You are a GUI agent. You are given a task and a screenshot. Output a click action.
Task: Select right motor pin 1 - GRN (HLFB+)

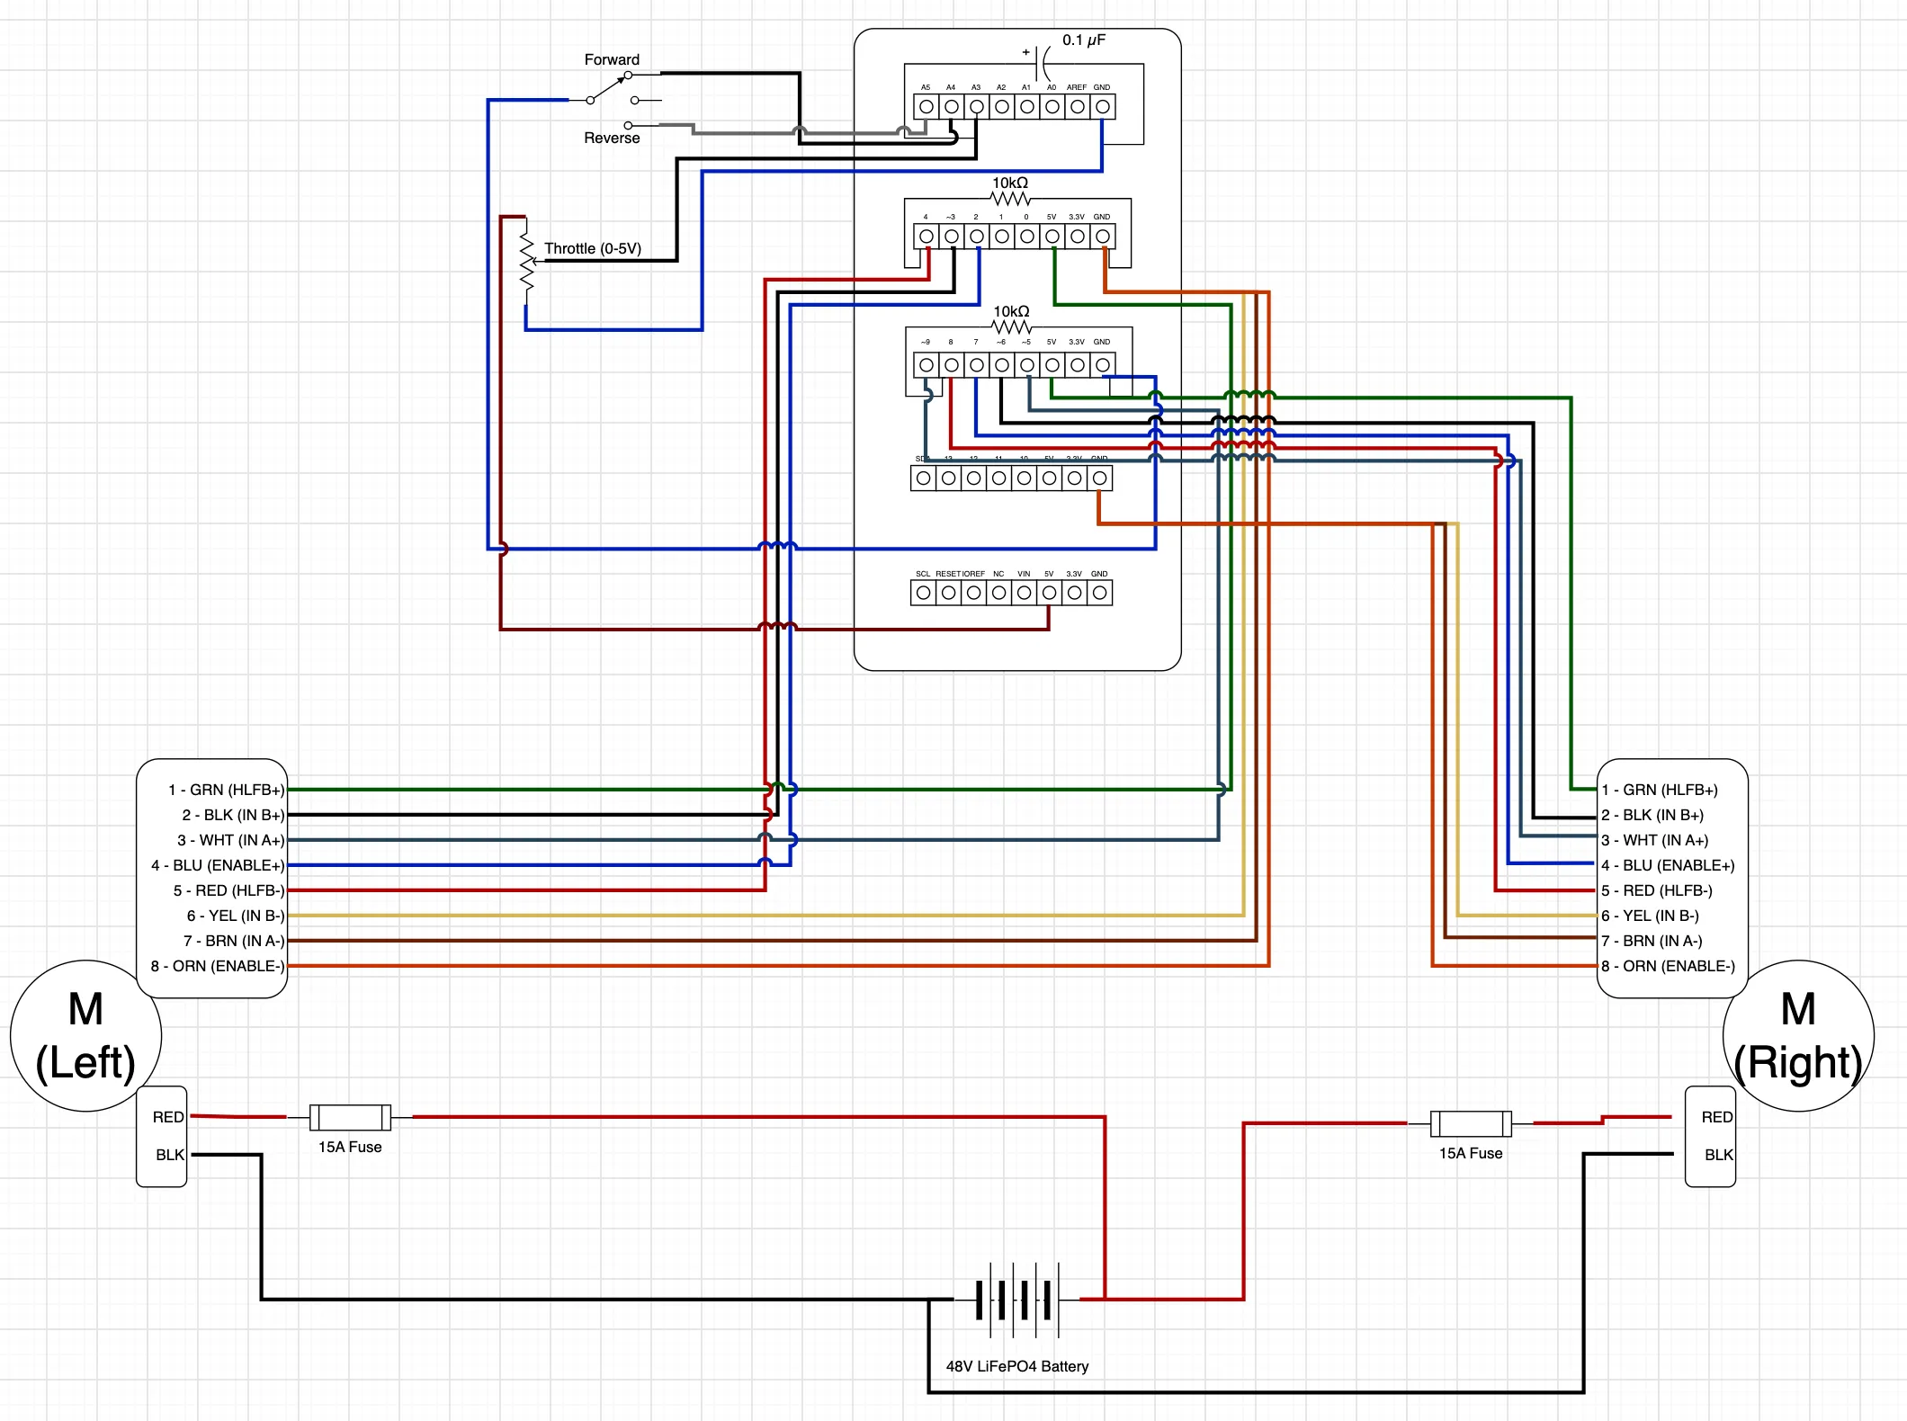(1660, 790)
